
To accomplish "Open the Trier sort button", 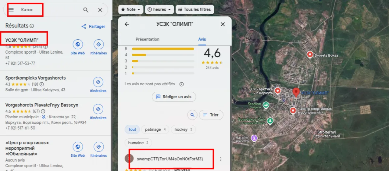I will [211, 115].
